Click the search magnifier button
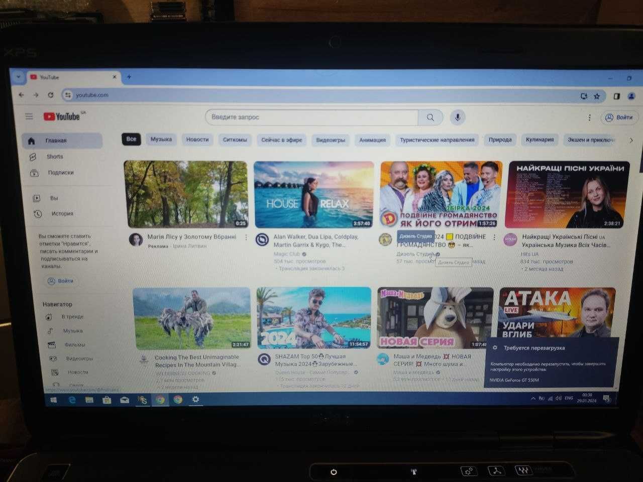Viewport: 643px width, 482px height. coord(431,117)
